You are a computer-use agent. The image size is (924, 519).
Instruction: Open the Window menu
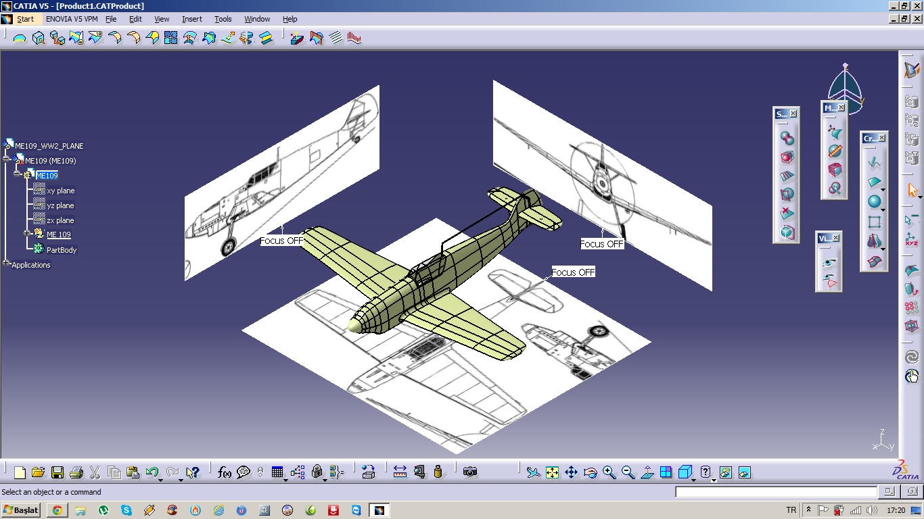coord(257,19)
